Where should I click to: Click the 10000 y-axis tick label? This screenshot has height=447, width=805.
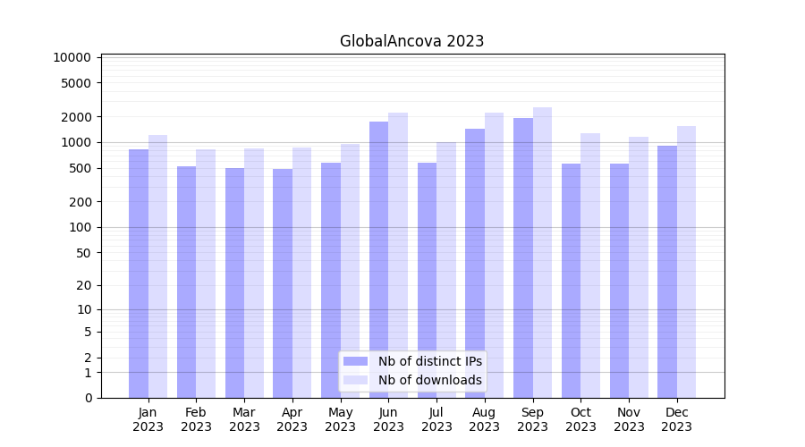pyautogui.click(x=72, y=57)
